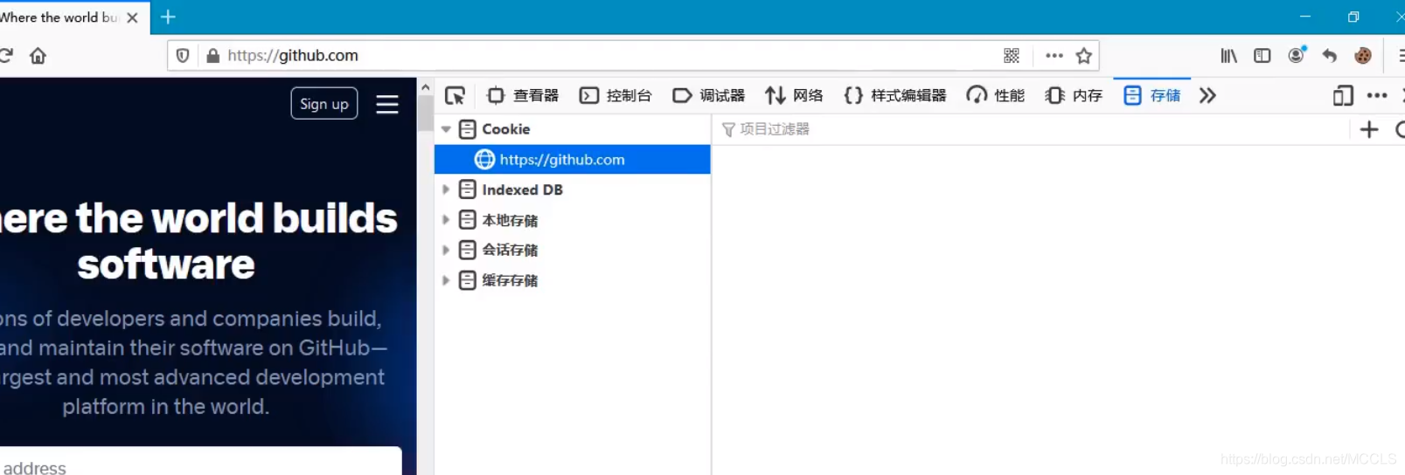This screenshot has height=475, width=1405.
Task: Toggle the sidebar icon in the toolbar
Action: pyautogui.click(x=1262, y=56)
